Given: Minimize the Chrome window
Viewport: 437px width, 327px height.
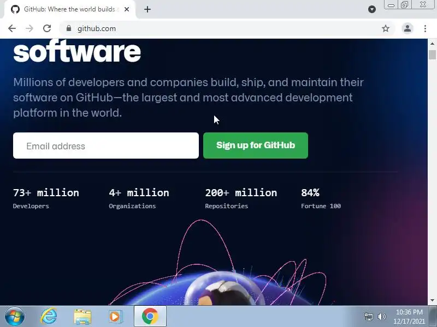Looking at the screenshot, I should [391, 5].
